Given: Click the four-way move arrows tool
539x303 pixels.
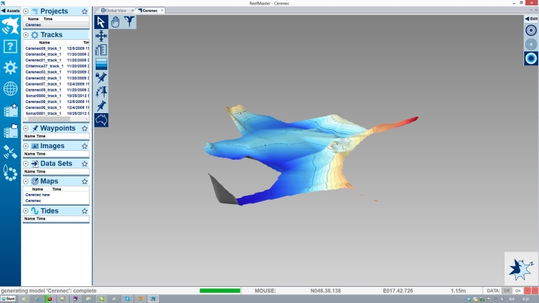Looking at the screenshot, I should pos(102,36).
